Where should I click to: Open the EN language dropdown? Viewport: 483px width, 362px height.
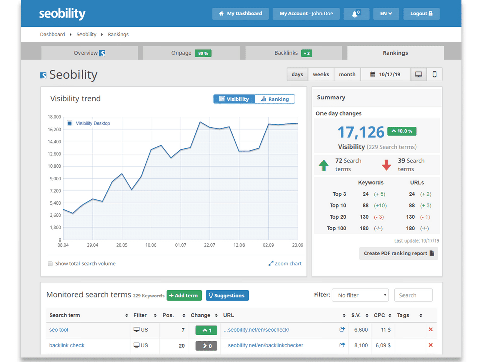point(386,14)
